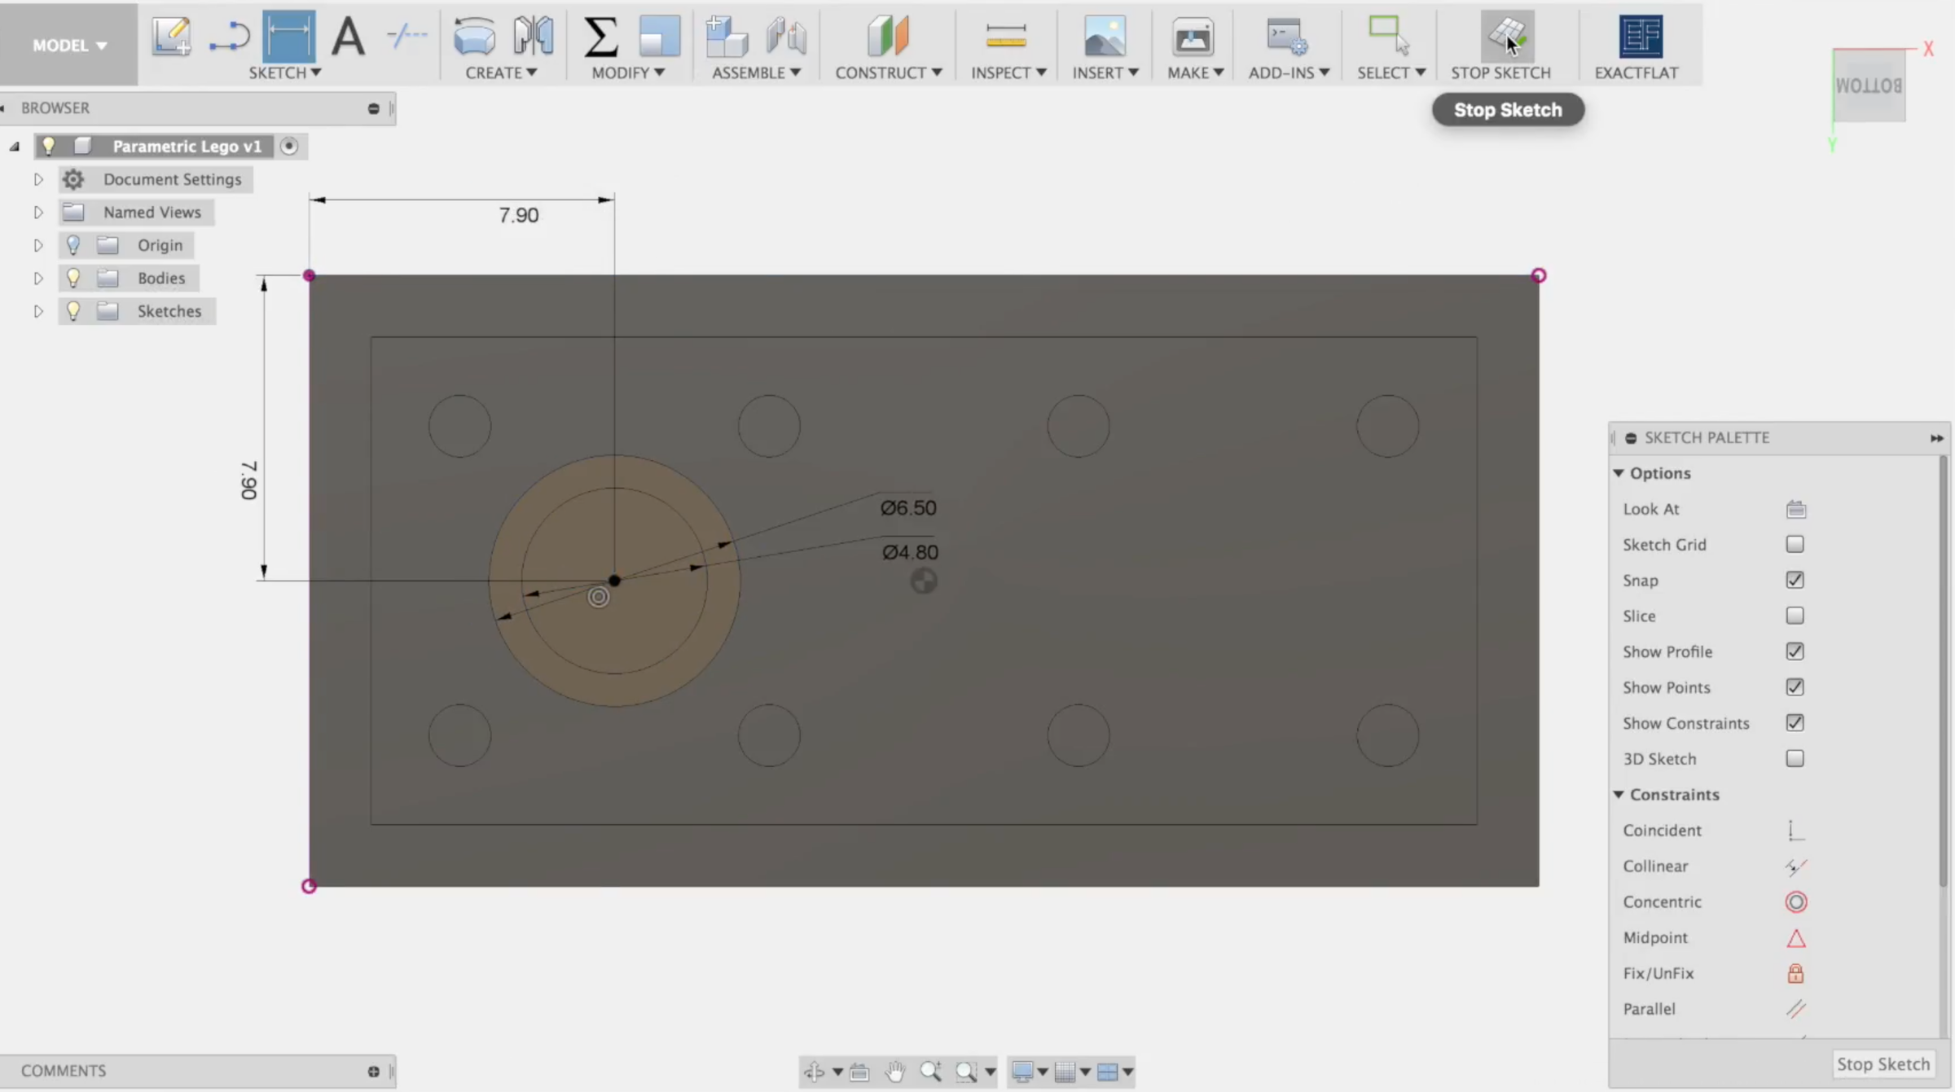The image size is (1955, 1092).
Task: Activate the Pan tool in bottom toolbar
Action: 895,1072
